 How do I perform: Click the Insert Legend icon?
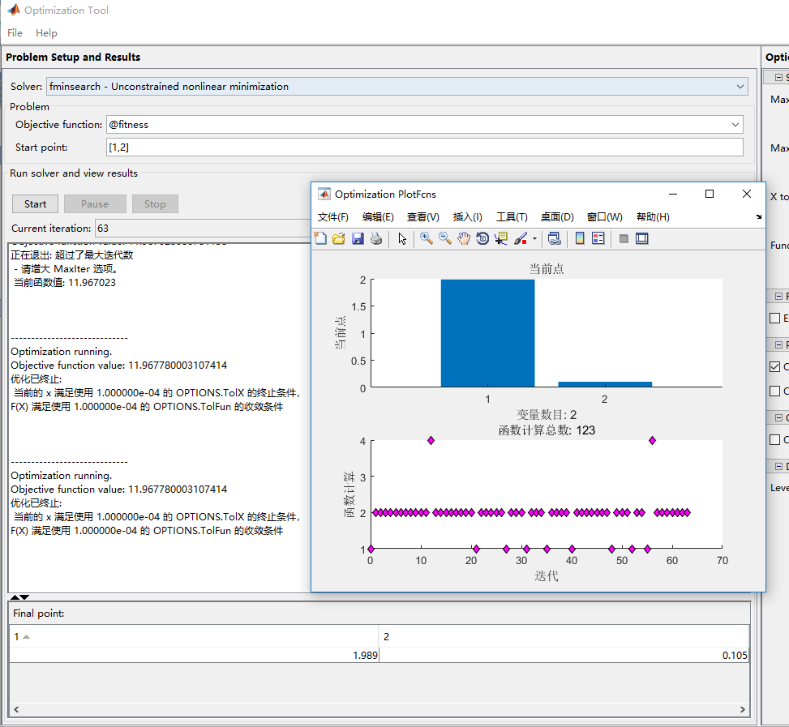tap(598, 238)
